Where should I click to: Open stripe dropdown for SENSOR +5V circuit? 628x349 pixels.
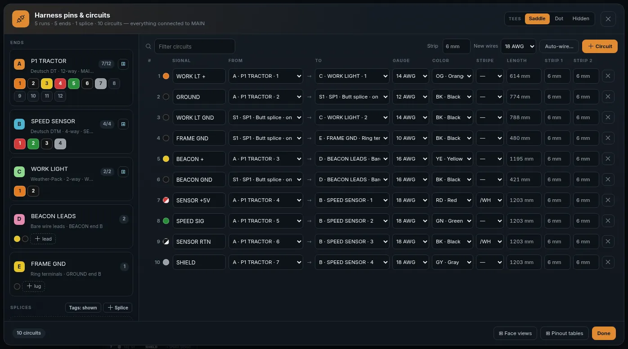tap(490, 200)
